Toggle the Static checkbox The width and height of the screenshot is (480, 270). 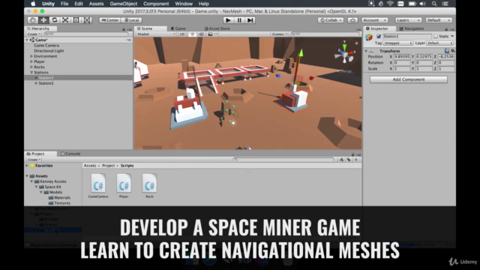tap(436, 37)
